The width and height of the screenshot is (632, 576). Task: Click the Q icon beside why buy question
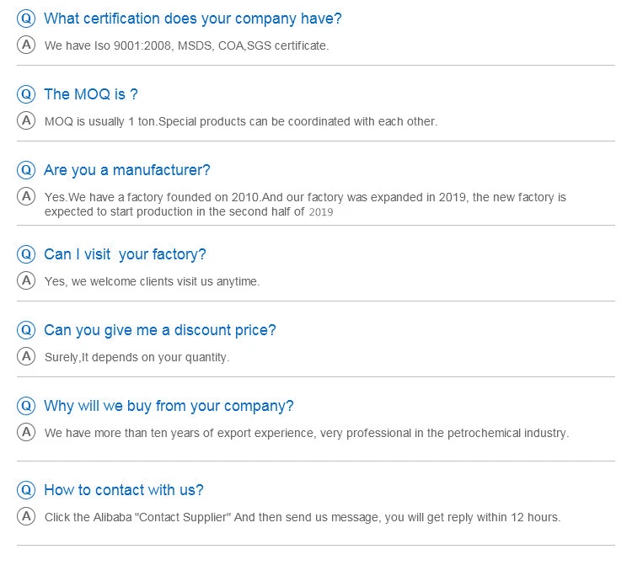click(x=26, y=407)
